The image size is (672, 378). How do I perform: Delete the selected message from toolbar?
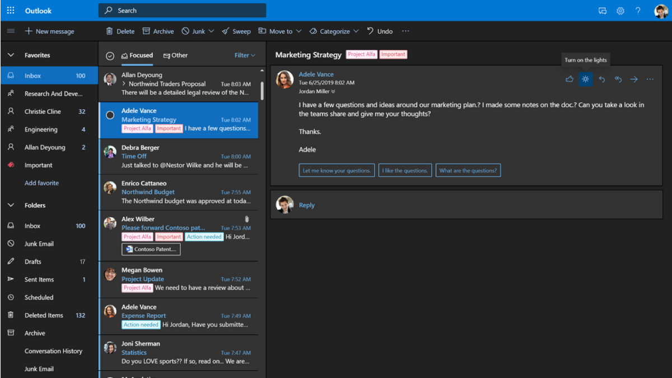[x=120, y=31]
